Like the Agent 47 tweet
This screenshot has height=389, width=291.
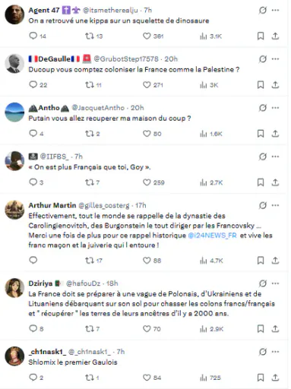(147, 36)
